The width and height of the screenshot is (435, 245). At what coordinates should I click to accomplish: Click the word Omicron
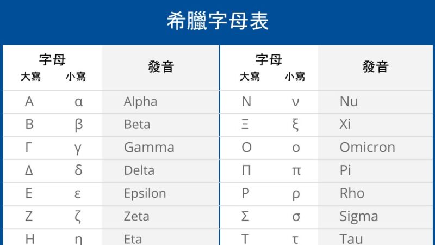click(367, 148)
